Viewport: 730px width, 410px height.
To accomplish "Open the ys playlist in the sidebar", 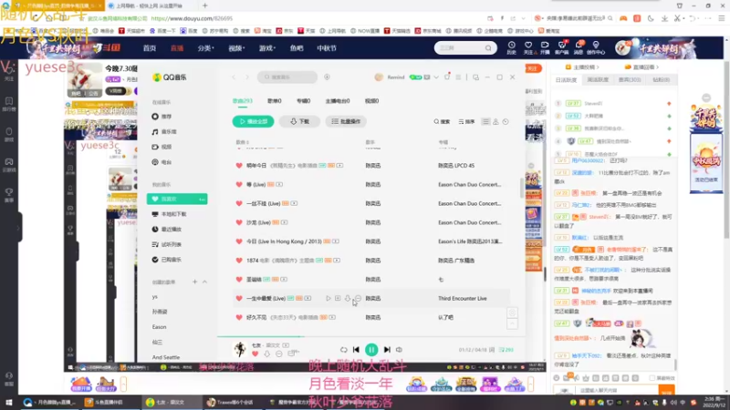I will [x=154, y=297].
